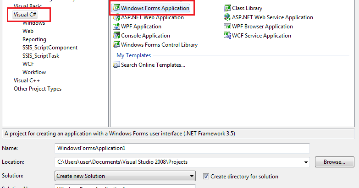Image resolution: width=359 pixels, height=188 pixels.
Task: Pick the WPF Application template icon
Action: (x=116, y=26)
